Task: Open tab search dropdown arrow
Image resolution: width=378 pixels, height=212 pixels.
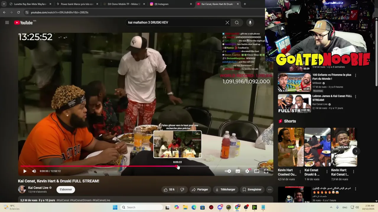Action: [4, 4]
